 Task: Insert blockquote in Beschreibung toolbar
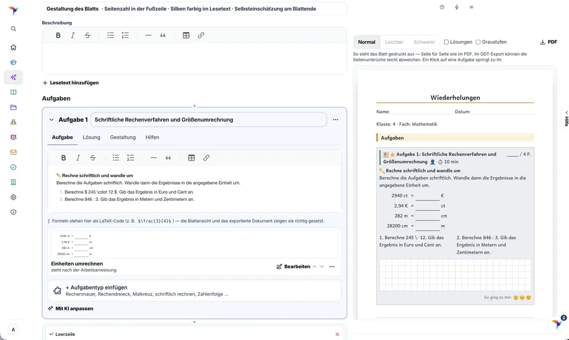(x=163, y=35)
